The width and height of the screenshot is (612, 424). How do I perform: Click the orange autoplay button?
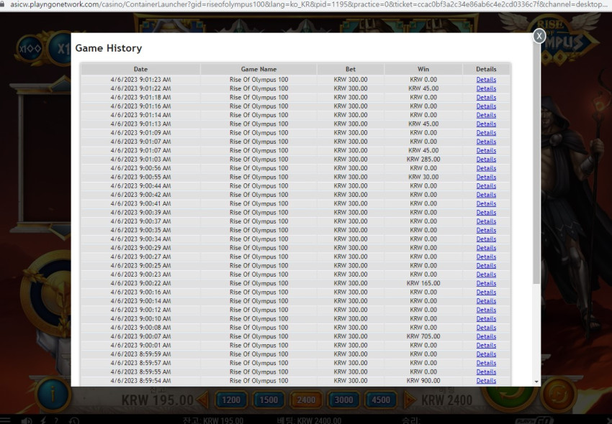559,395
